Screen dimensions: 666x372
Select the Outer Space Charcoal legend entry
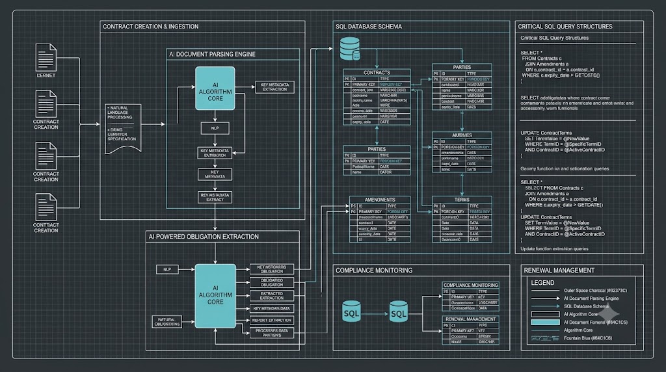pos(595,291)
